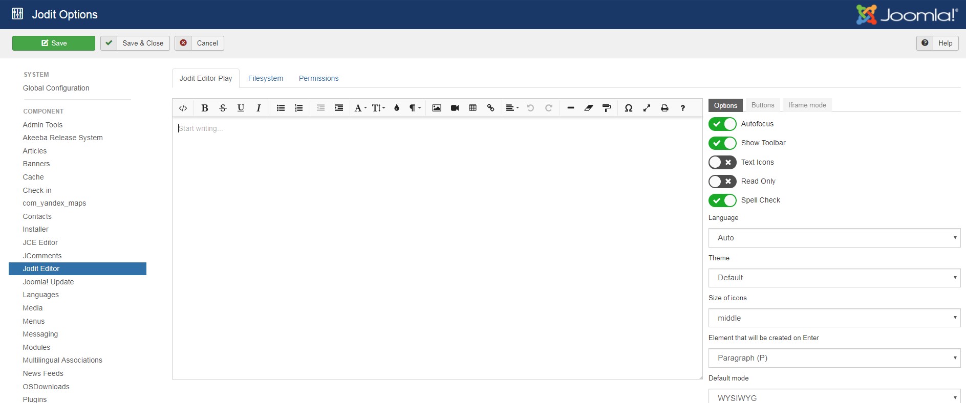Click Save & Close button
This screenshot has height=403, width=966.
135,43
